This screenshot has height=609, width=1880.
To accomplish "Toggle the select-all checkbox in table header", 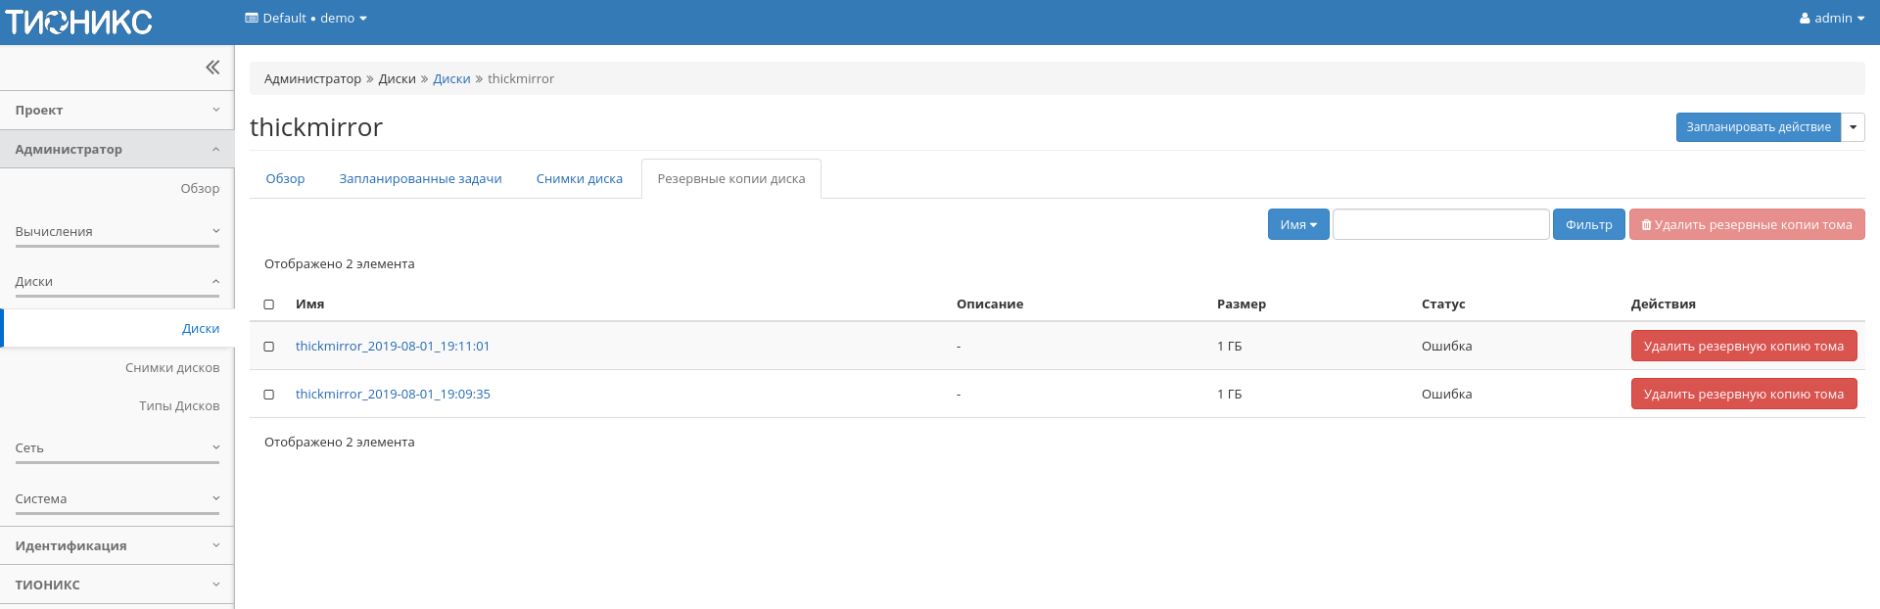I will [x=269, y=304].
